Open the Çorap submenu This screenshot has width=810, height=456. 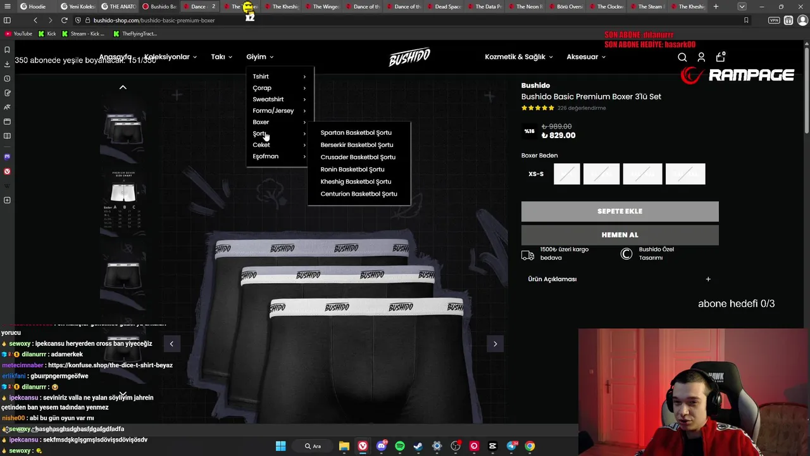(279, 88)
